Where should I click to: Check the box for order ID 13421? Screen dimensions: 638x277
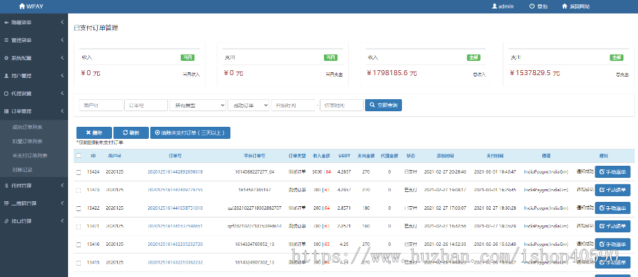click(x=79, y=226)
